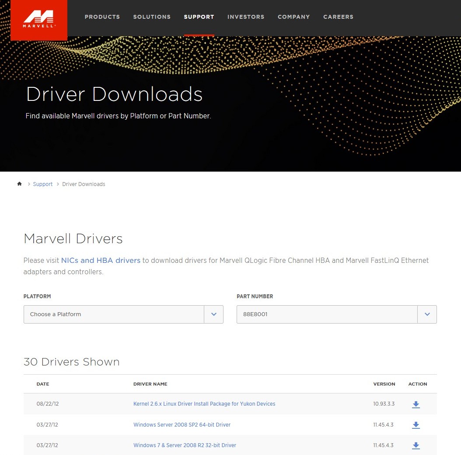Click the 08/22/12 date cell
The height and width of the screenshot is (455, 461).
coord(48,403)
